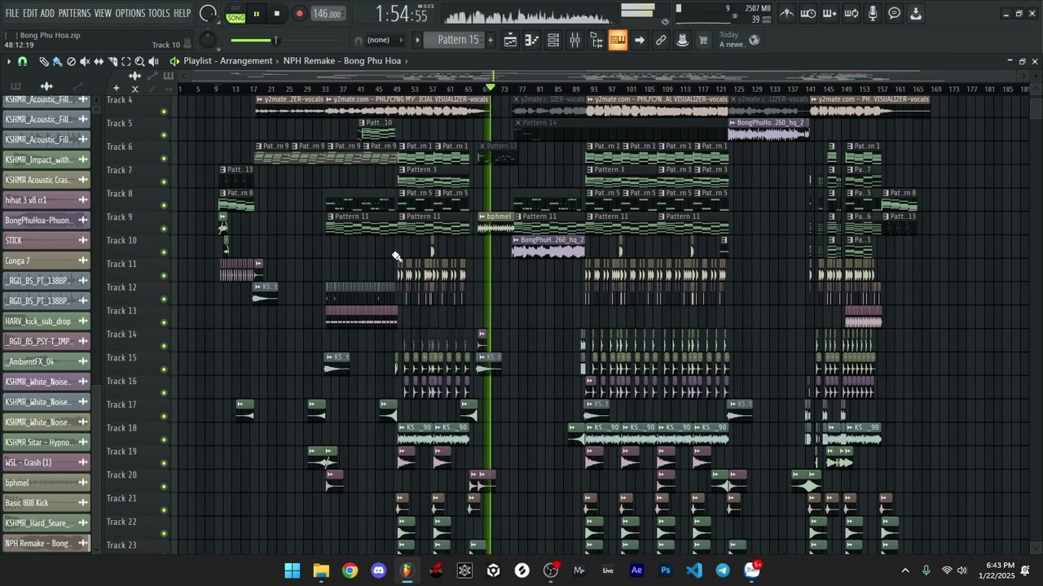This screenshot has width=1043, height=586.
Task: Select the delete tool in playlist toolbar
Action: tap(71, 62)
